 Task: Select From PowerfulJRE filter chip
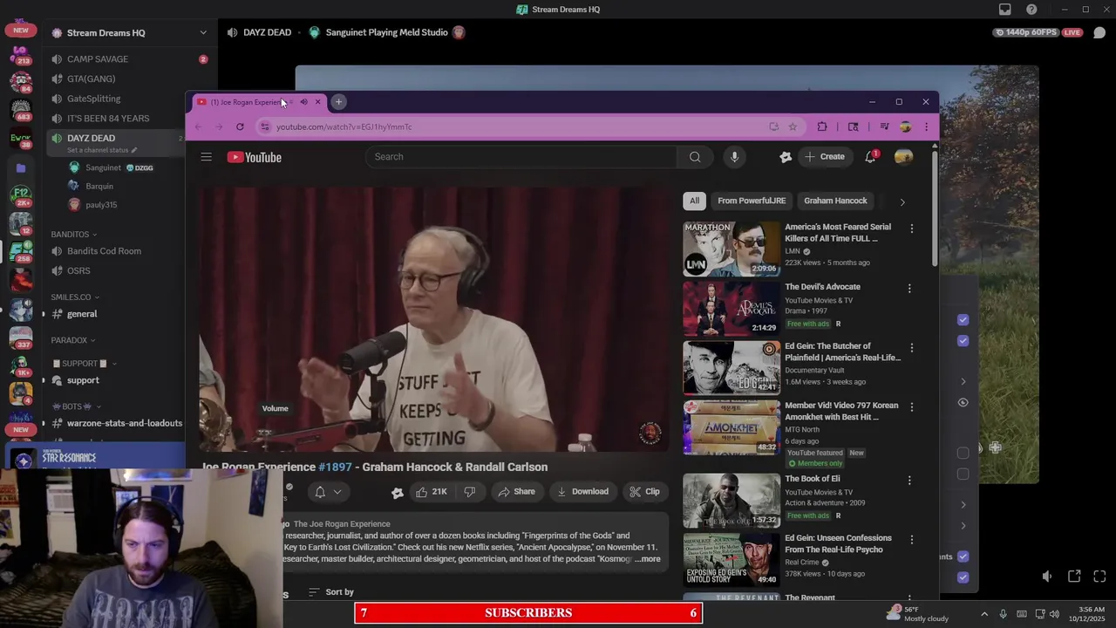[752, 201]
